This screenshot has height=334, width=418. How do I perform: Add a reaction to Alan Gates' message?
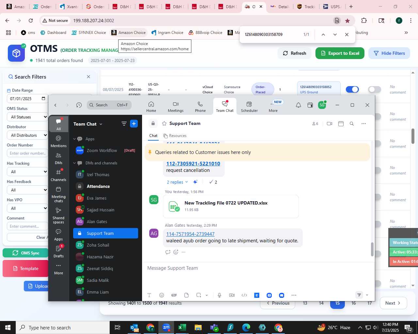click(176, 252)
